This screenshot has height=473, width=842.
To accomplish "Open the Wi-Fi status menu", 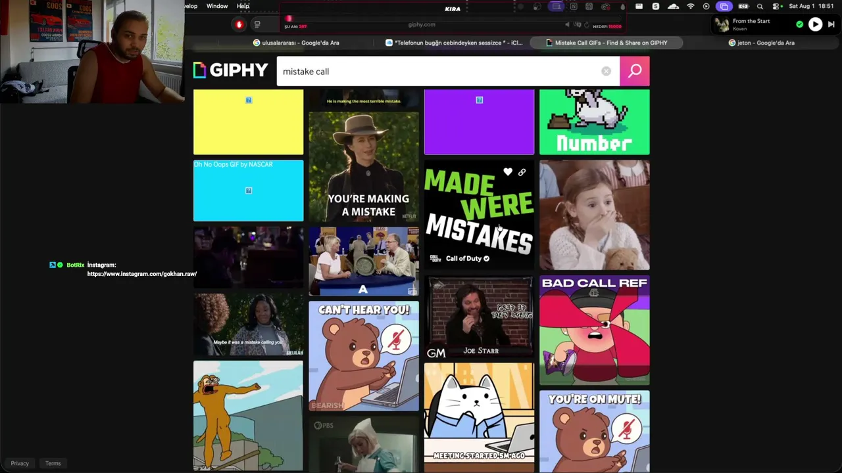I will [691, 6].
